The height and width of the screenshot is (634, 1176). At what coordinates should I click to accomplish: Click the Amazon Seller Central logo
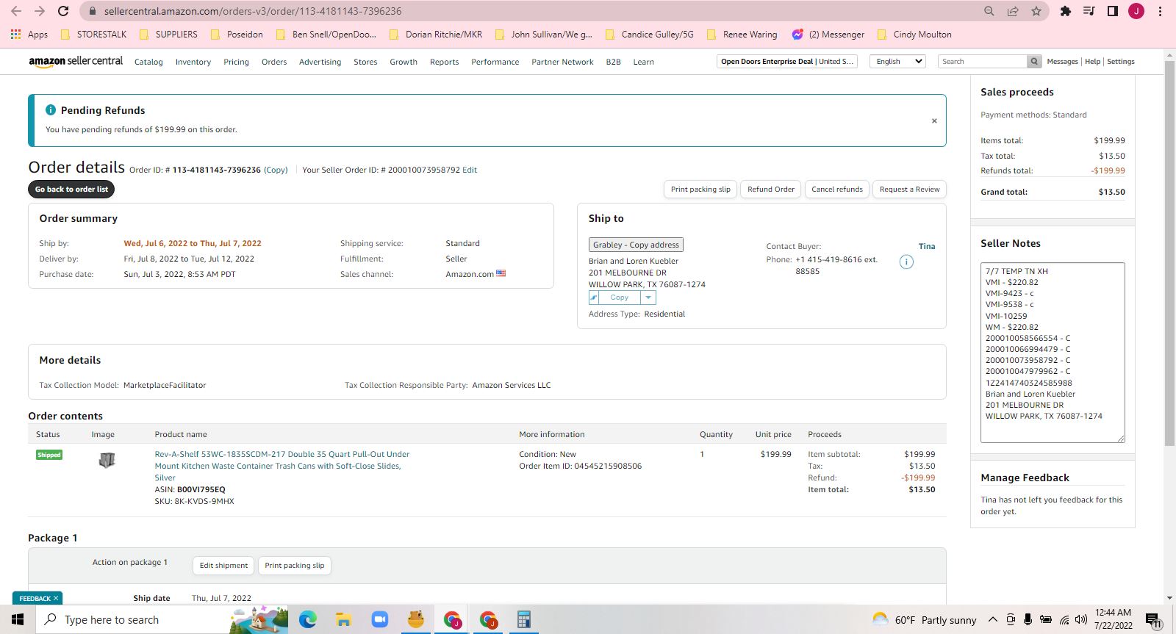point(76,62)
